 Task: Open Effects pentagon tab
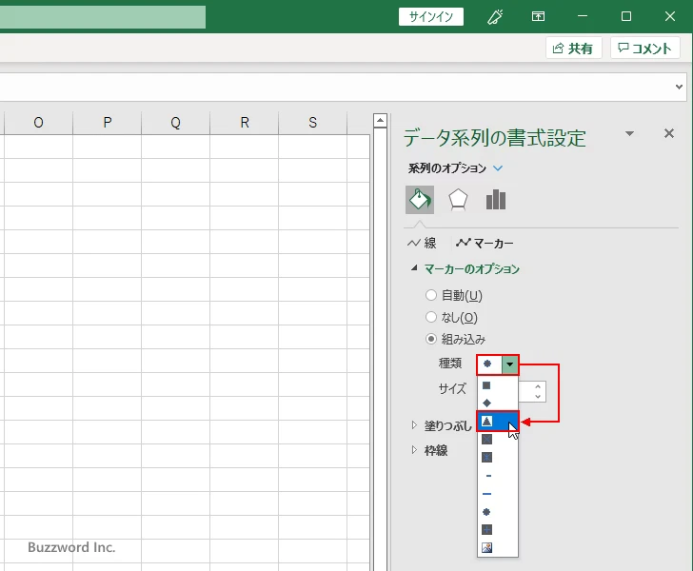point(458,200)
